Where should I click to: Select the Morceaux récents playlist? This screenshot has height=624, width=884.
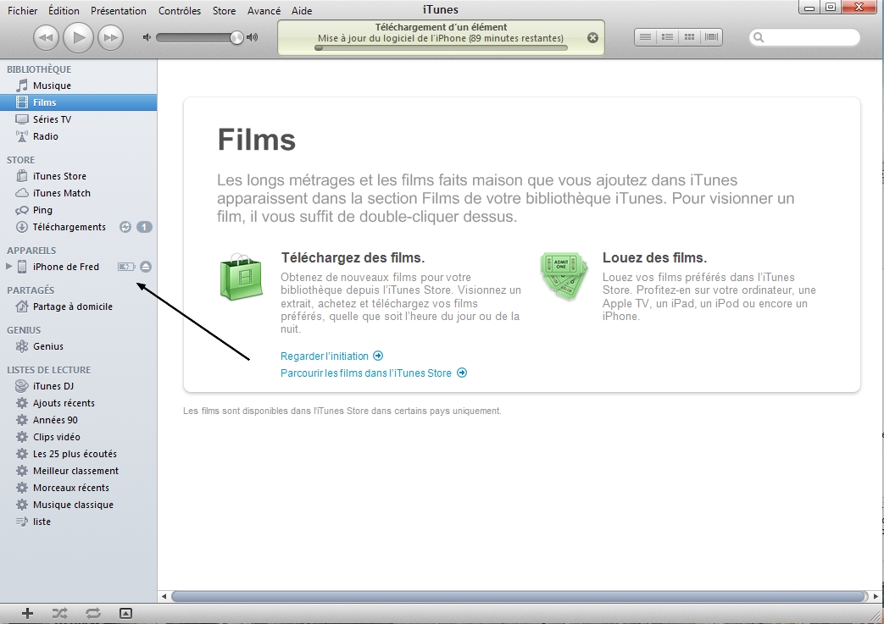78,488
